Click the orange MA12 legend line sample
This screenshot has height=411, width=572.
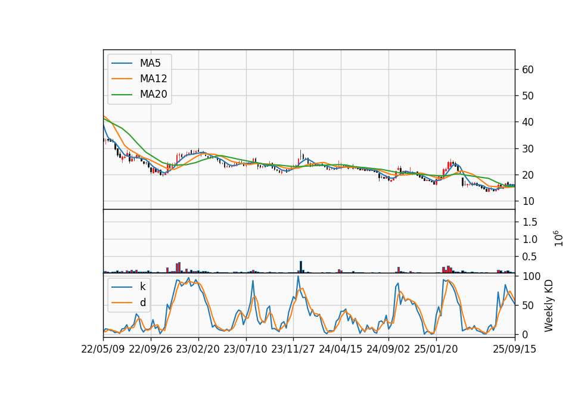click(x=122, y=79)
